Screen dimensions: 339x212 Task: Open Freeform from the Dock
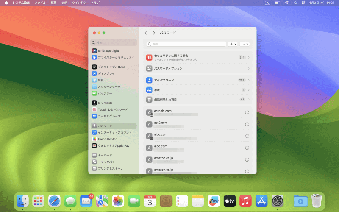click(214, 201)
